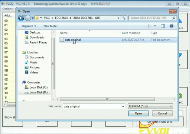Select EDC17U01 in the address path
Screen dimensions: 190x134
[x=61, y=18]
